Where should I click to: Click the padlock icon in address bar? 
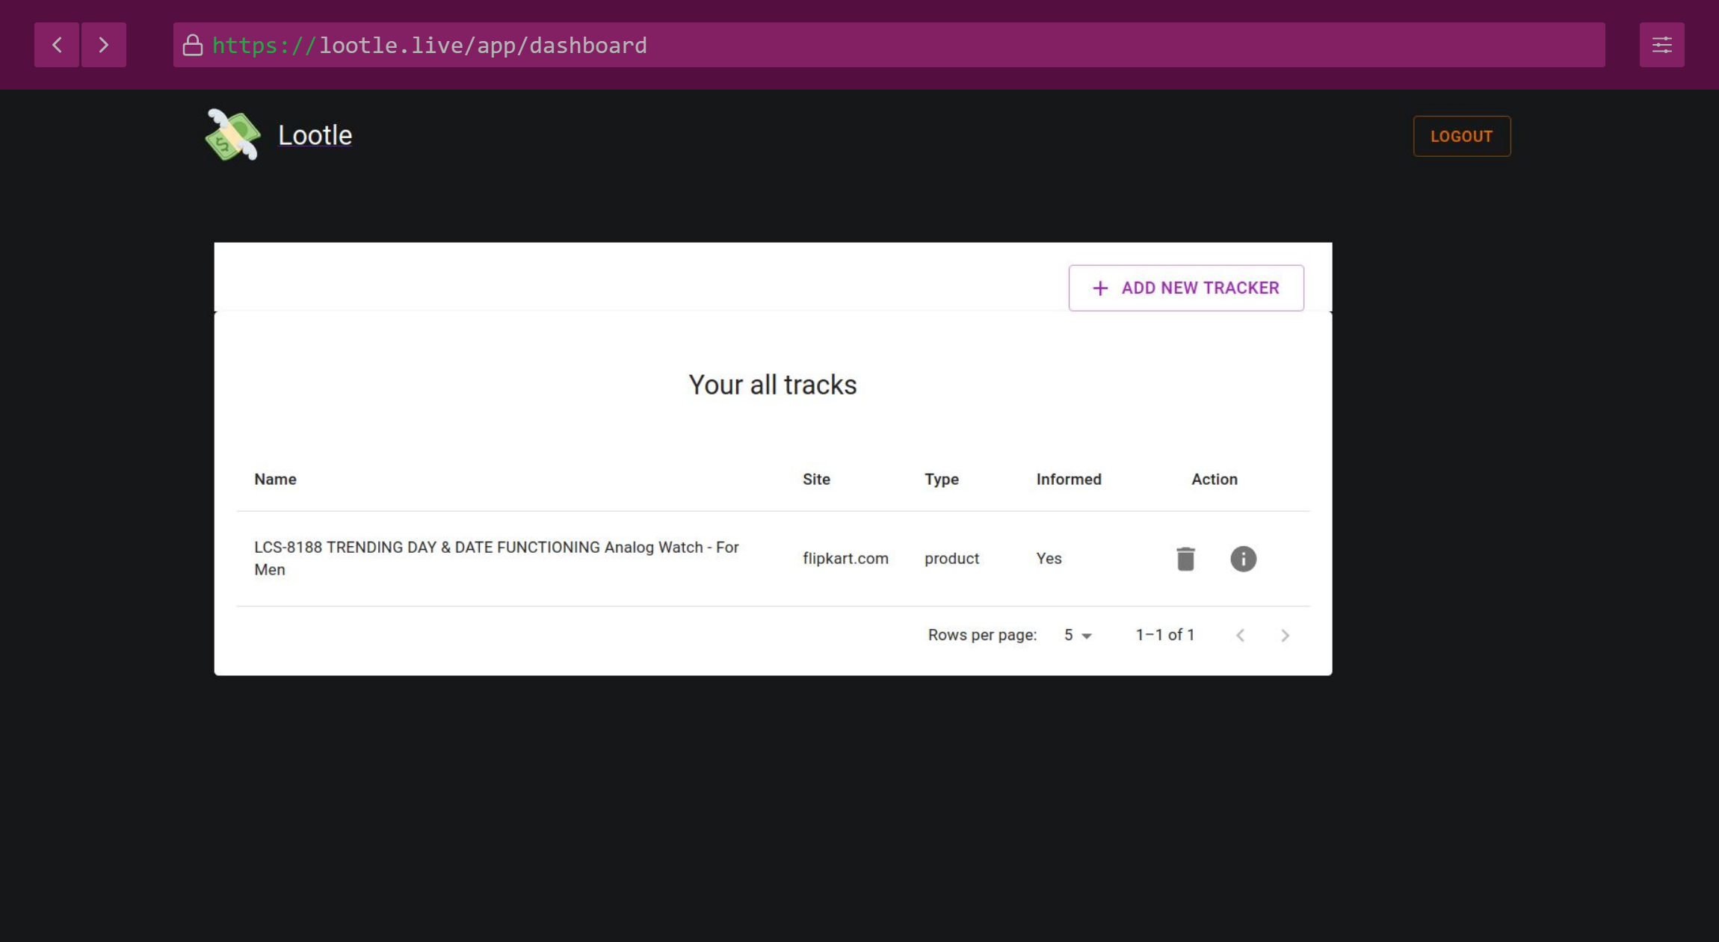click(x=193, y=46)
